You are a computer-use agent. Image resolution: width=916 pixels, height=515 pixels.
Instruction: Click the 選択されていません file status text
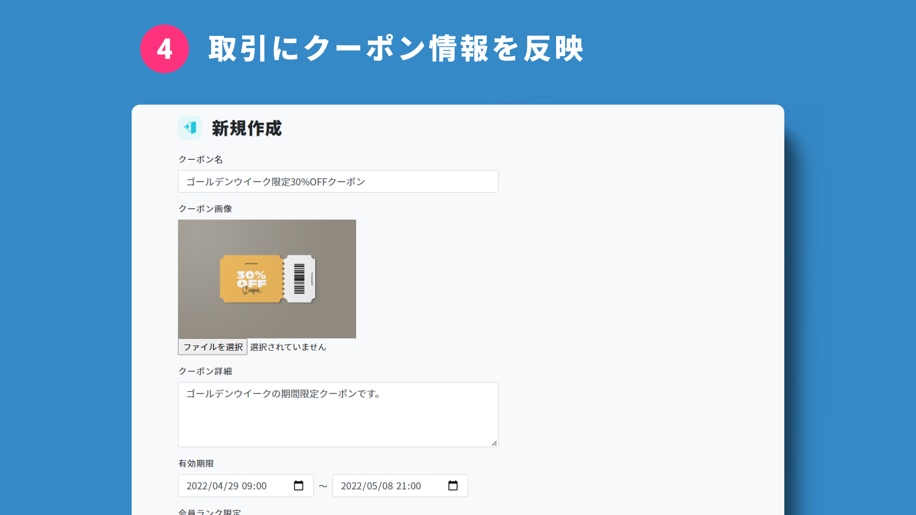[288, 347]
